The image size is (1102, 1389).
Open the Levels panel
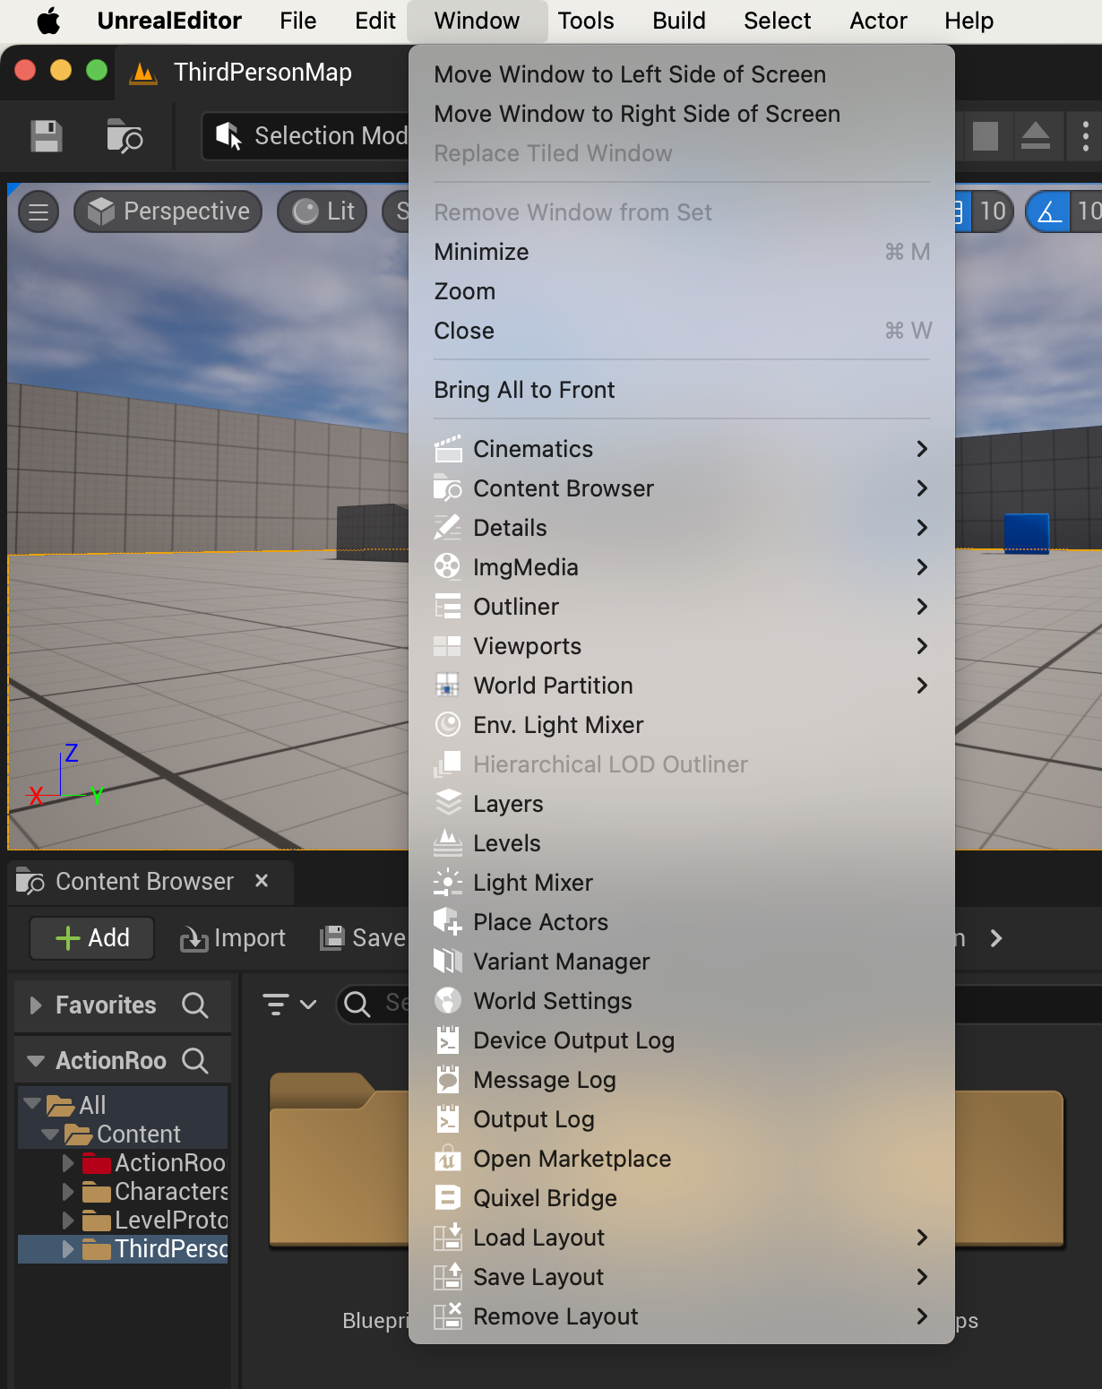tap(682, 843)
